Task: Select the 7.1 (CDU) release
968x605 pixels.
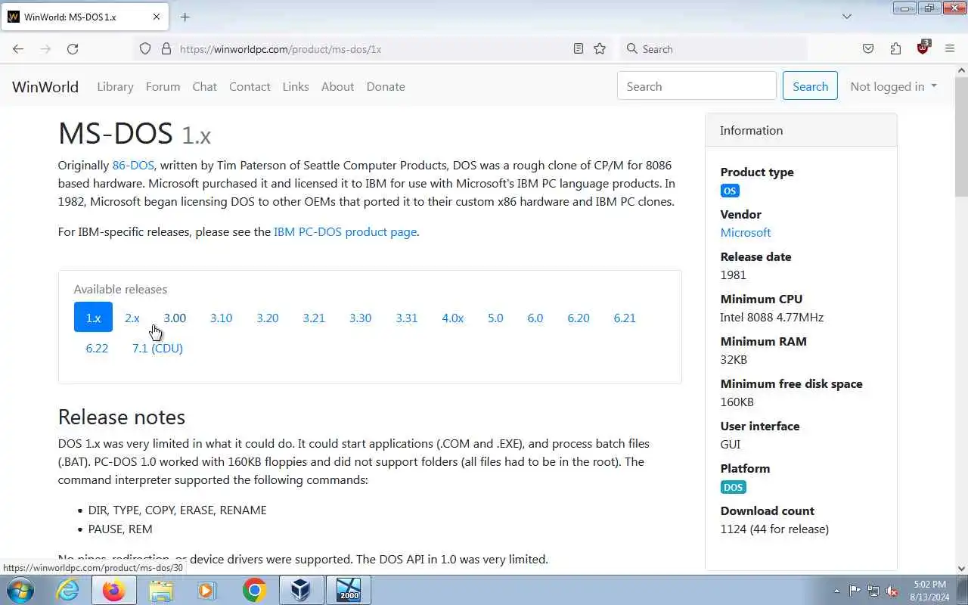Action: click(x=157, y=348)
